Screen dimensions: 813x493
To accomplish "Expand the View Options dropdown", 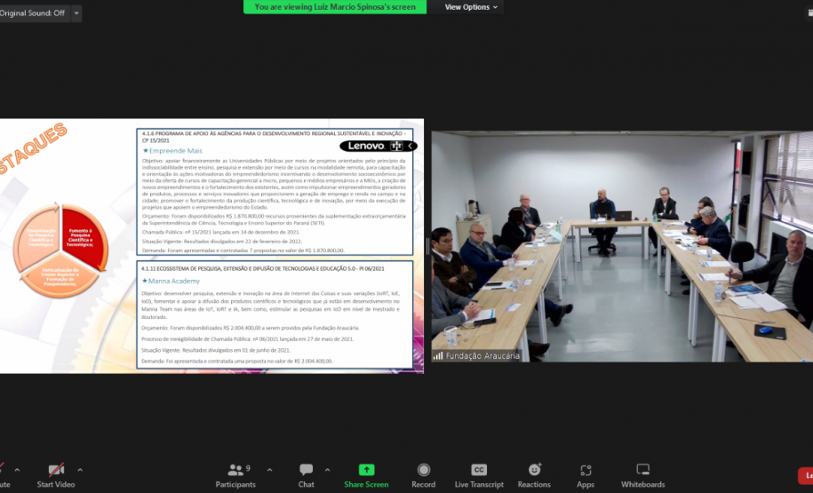I will tap(472, 7).
